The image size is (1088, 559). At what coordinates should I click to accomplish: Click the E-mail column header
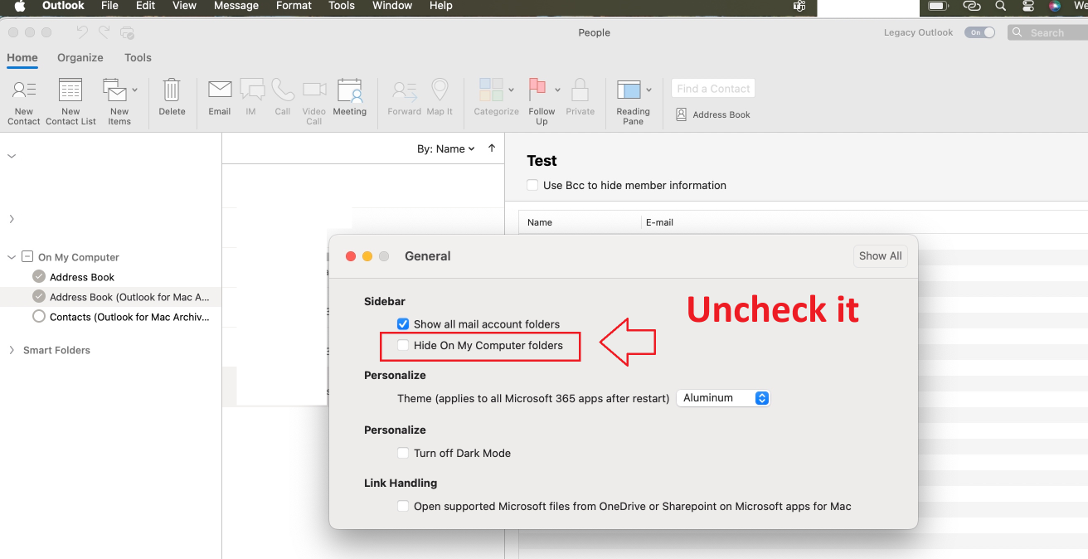(x=659, y=222)
